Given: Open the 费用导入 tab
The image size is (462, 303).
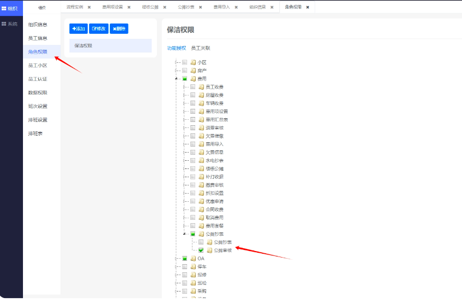Looking at the screenshot, I should coord(221,7).
